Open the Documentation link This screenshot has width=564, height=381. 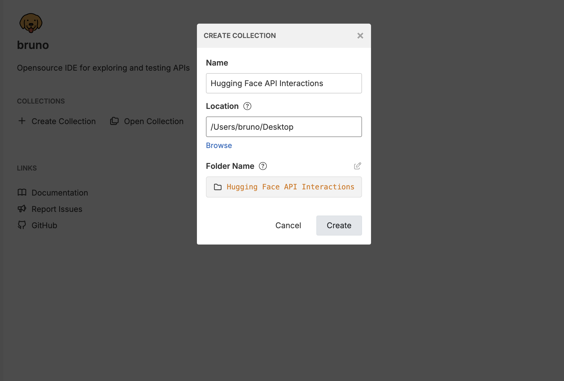click(60, 193)
